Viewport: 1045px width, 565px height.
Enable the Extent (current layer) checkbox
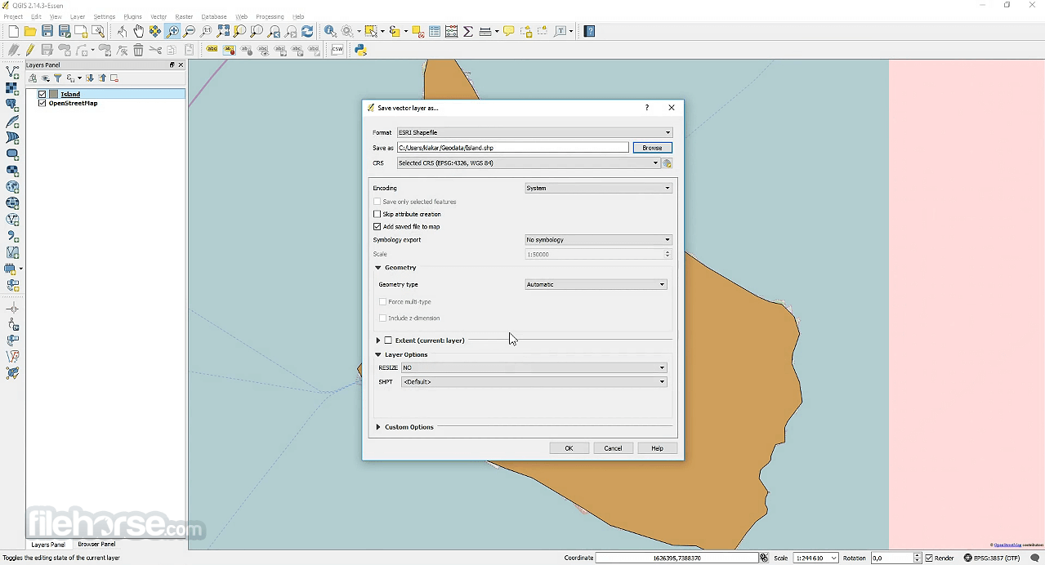(x=388, y=340)
